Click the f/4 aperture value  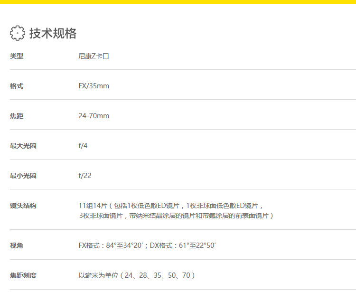[x=83, y=146]
